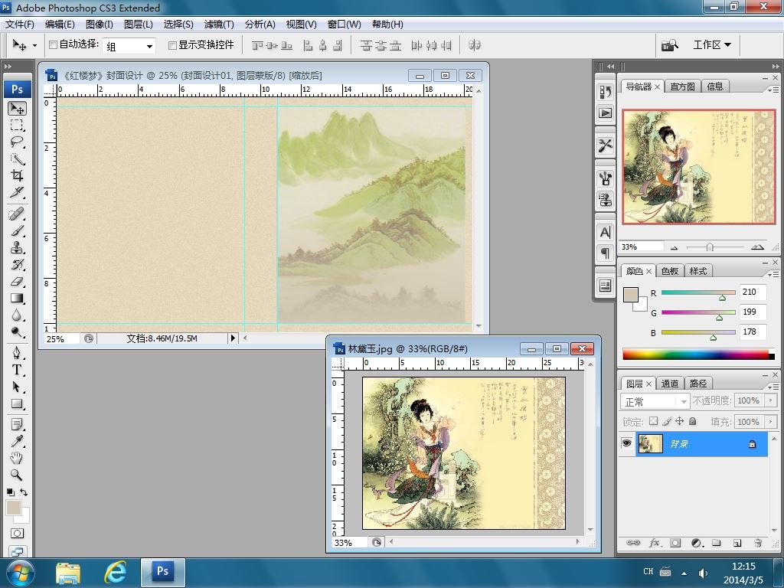Toggle lock transparent pixels in the Layers panel
Screen dimensions: 784x588
653,422
